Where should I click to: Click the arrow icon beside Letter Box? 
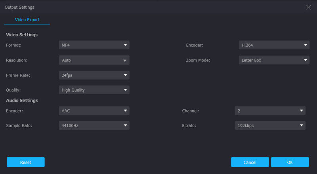(x=305, y=60)
